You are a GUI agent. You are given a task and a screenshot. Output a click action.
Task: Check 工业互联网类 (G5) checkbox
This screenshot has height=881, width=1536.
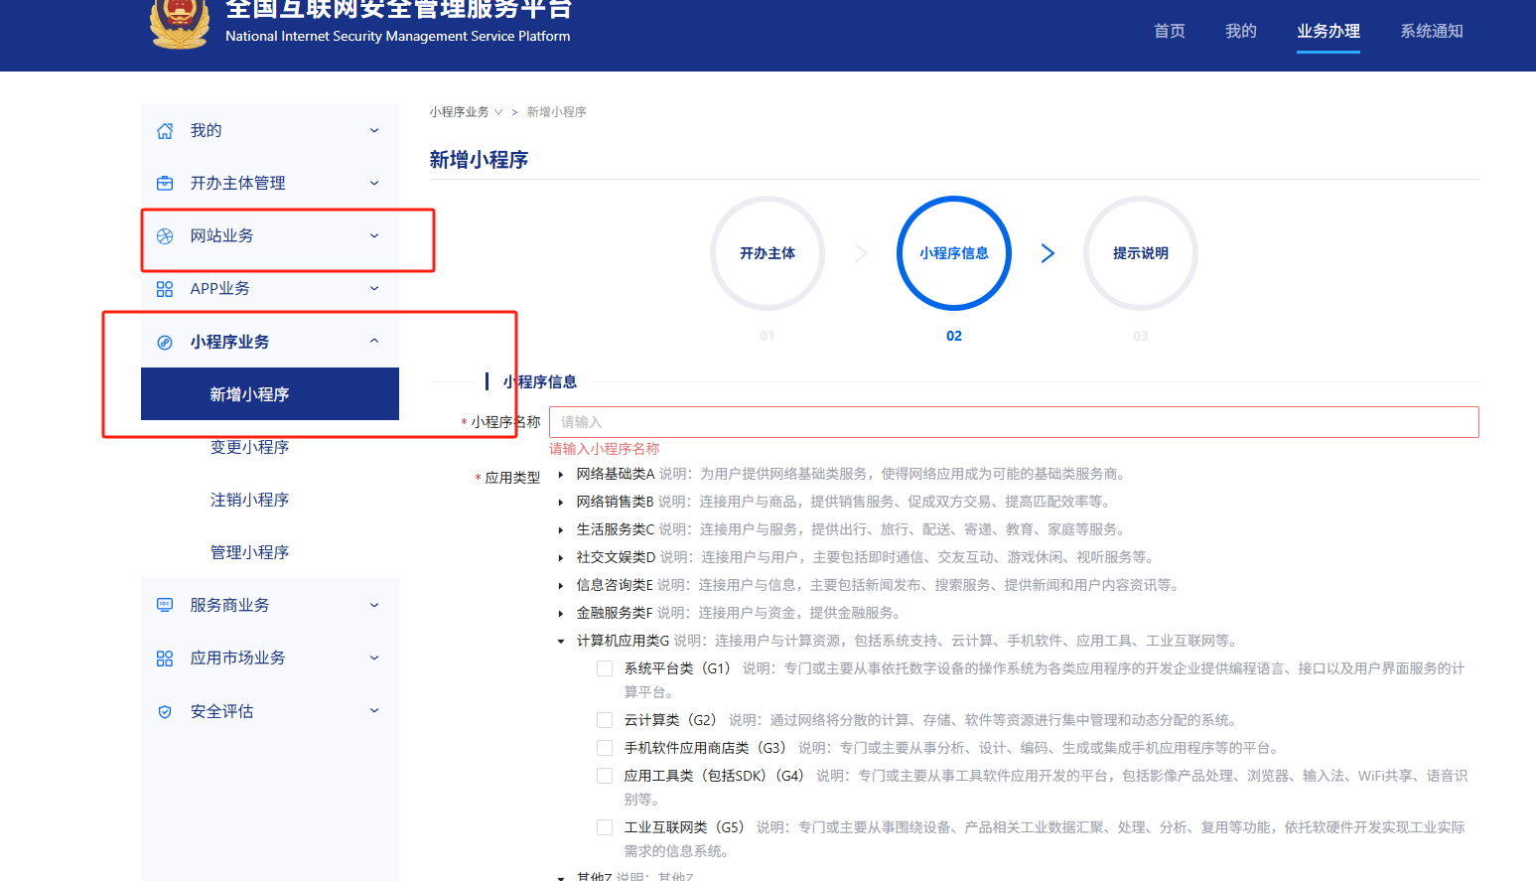(x=605, y=827)
